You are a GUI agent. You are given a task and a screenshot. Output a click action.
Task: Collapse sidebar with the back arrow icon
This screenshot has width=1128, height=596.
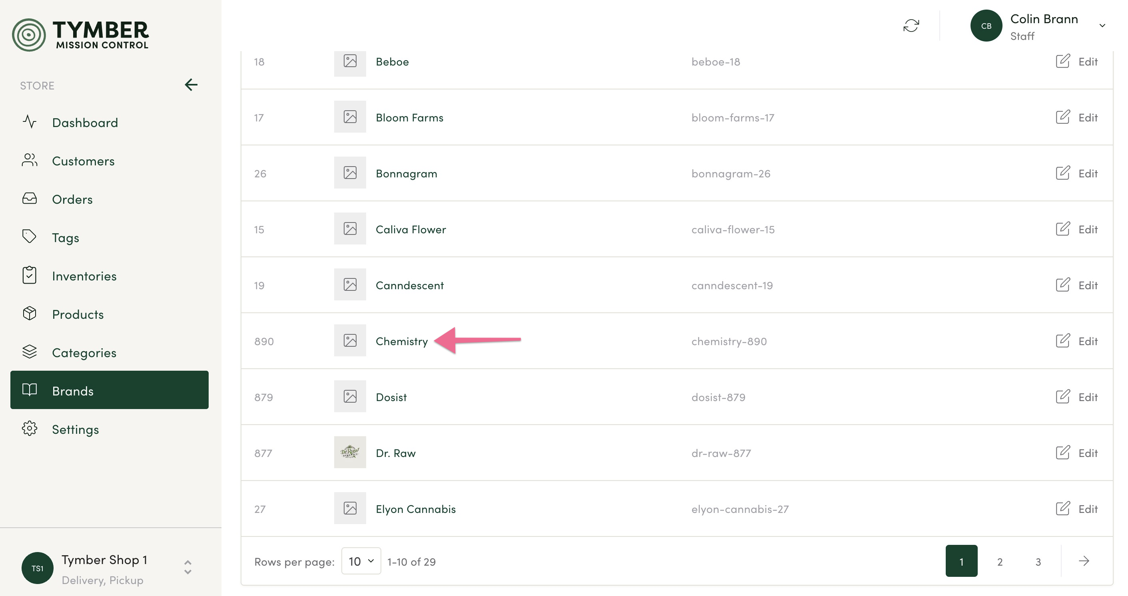(x=191, y=85)
